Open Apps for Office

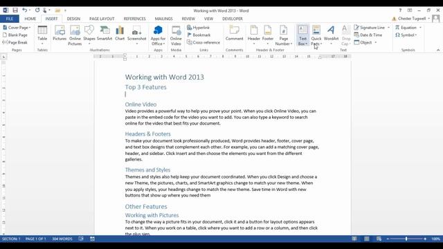[158, 35]
